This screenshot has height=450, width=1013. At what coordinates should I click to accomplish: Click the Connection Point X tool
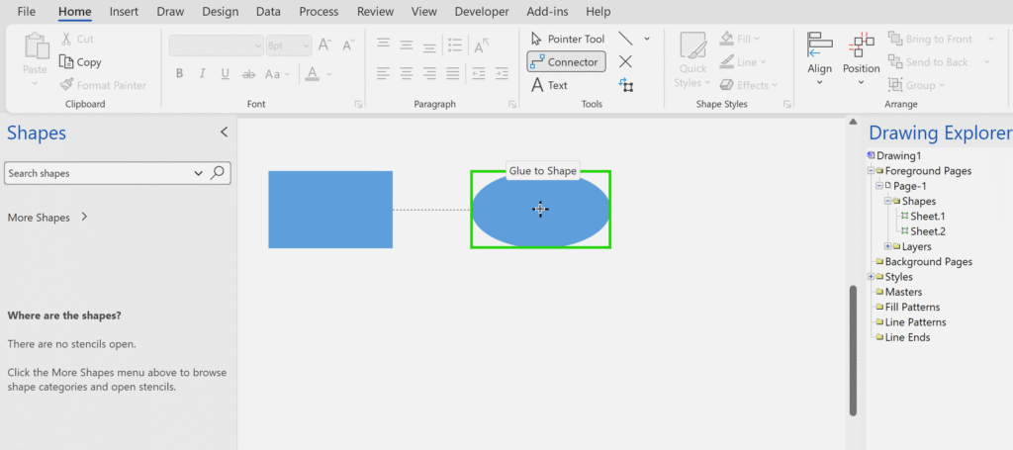coord(625,61)
